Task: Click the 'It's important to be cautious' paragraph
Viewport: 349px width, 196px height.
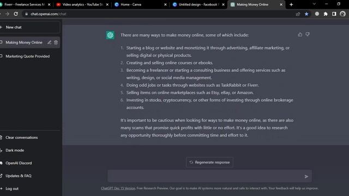Action: click(207, 128)
